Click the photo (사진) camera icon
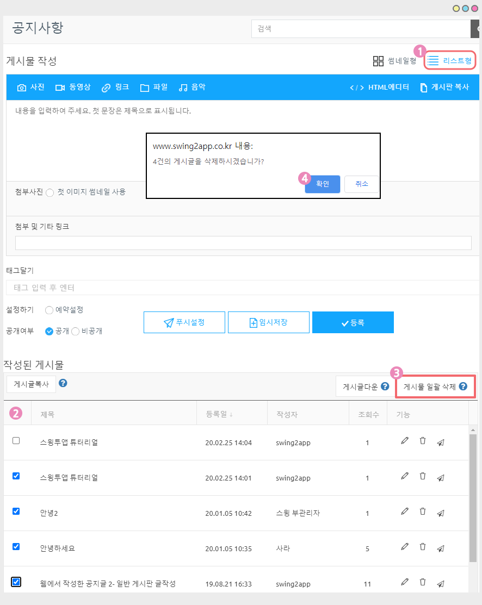 [x=22, y=88]
